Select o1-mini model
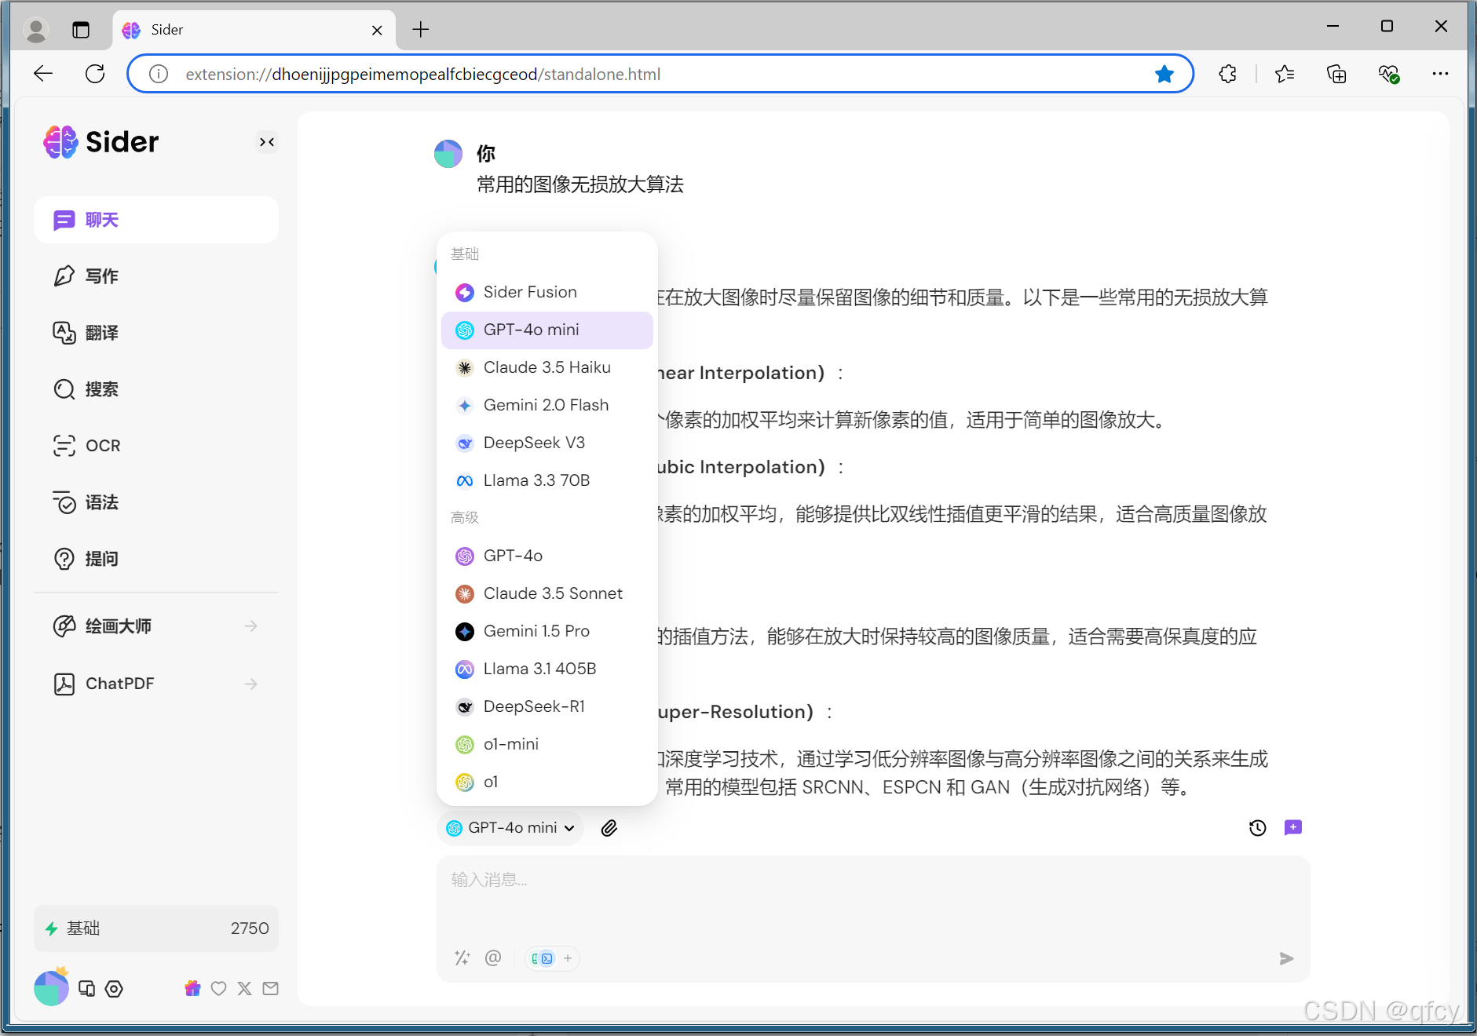 (547, 744)
